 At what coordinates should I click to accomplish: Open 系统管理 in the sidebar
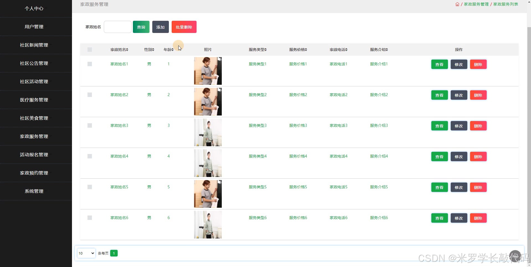tap(34, 191)
